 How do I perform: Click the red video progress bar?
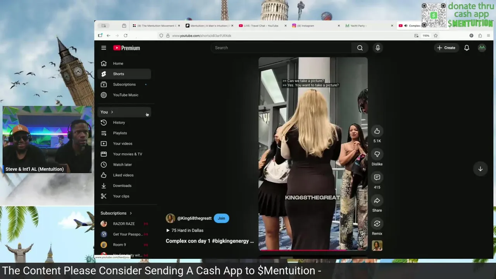click(x=313, y=250)
